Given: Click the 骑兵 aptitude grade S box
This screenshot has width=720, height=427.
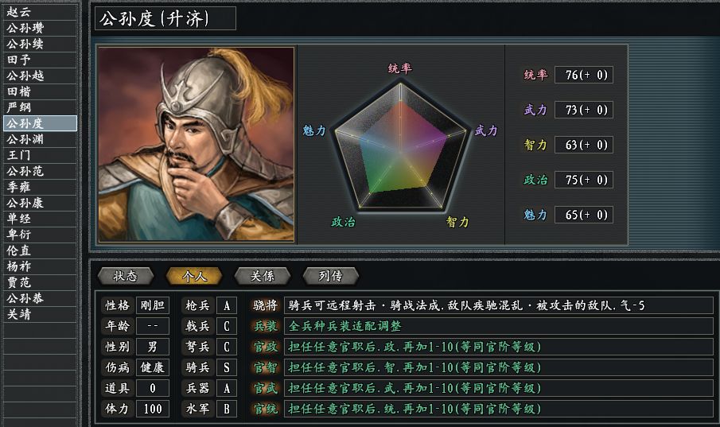Looking at the screenshot, I should pos(227,367).
